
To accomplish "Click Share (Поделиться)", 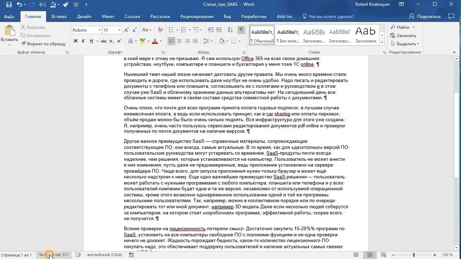I will [x=425, y=17].
